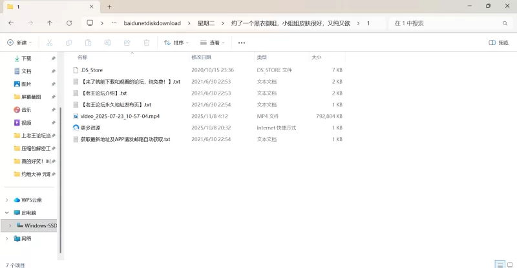Viewport: 517px width, 268px height.
Task: Toggle the 预览 preview pane
Action: [x=498, y=43]
